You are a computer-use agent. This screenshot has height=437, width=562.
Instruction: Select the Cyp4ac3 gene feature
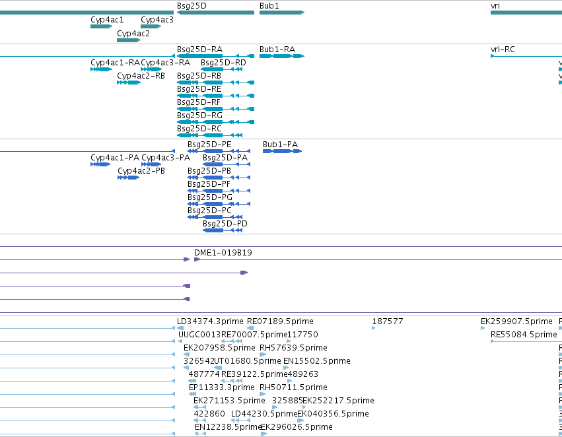point(151,26)
